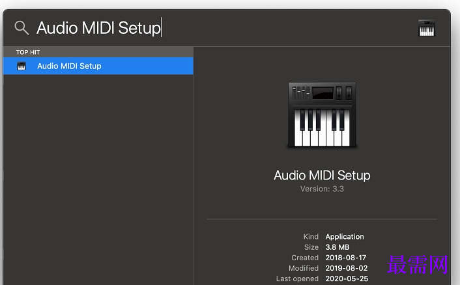Select the Audio MIDI Setup top hit row
The image size is (460, 285).
98,66
